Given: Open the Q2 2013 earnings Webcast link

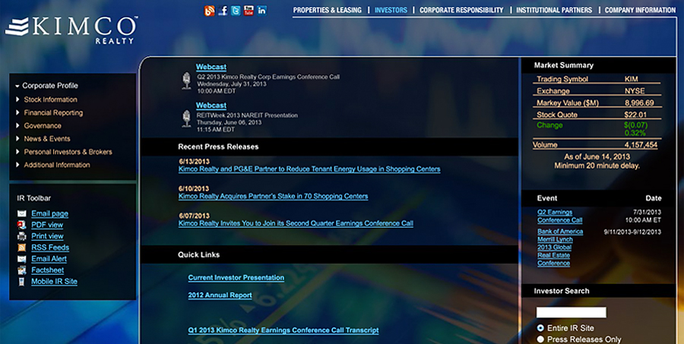Looking at the screenshot, I should tap(211, 67).
